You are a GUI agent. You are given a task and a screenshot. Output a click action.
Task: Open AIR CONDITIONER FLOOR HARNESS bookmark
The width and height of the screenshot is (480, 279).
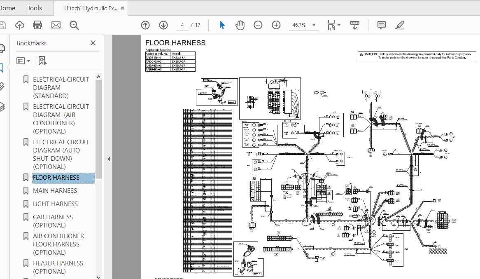(x=58, y=244)
